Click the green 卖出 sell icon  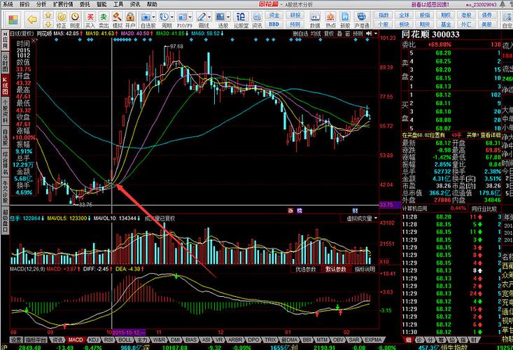(x=104, y=17)
